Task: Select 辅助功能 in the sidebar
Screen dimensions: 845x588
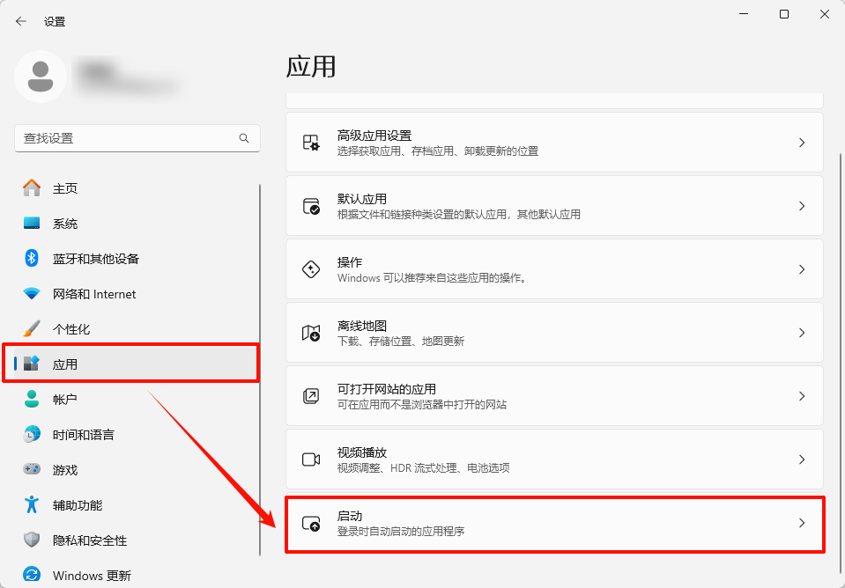Action: (137, 505)
